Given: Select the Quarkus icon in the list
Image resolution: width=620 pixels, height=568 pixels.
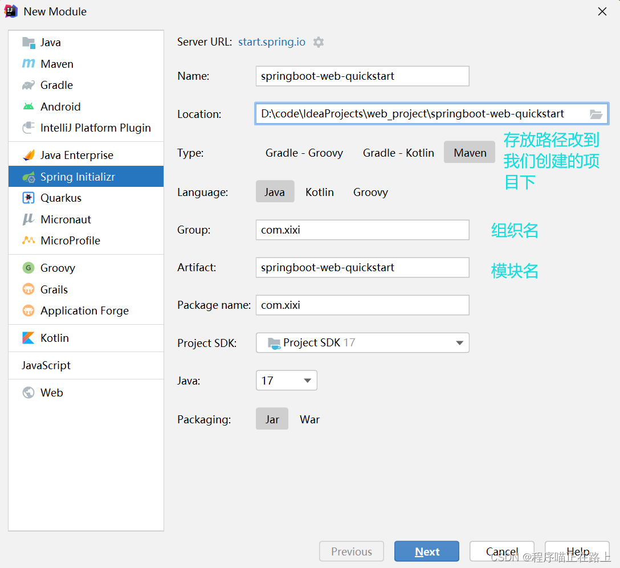Looking at the screenshot, I should (x=28, y=198).
